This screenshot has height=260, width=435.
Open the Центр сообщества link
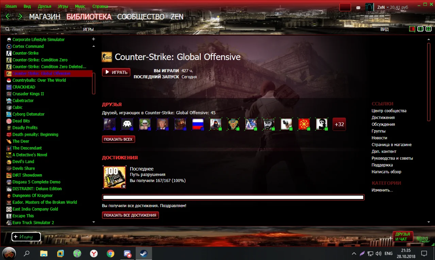tap(389, 111)
